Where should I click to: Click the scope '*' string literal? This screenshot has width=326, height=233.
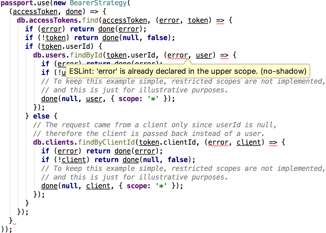tap(153, 99)
